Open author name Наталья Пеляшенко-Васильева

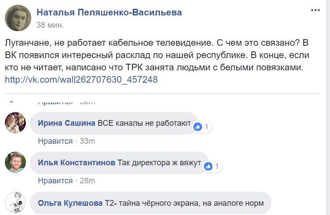click(x=109, y=13)
